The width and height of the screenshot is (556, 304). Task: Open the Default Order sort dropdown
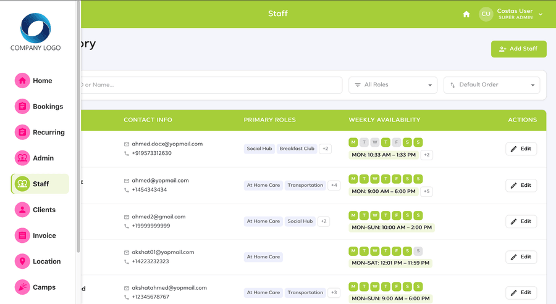point(492,85)
